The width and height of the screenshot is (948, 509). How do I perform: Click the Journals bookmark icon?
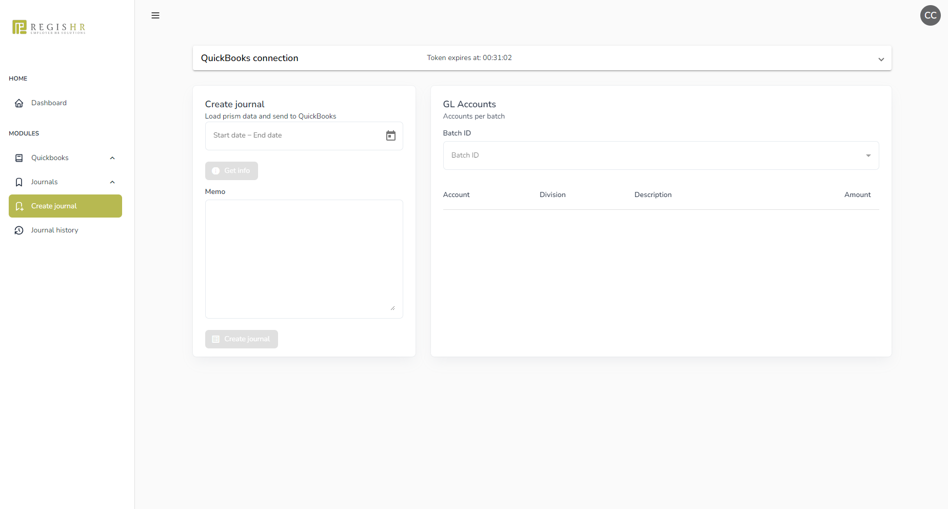coord(19,182)
